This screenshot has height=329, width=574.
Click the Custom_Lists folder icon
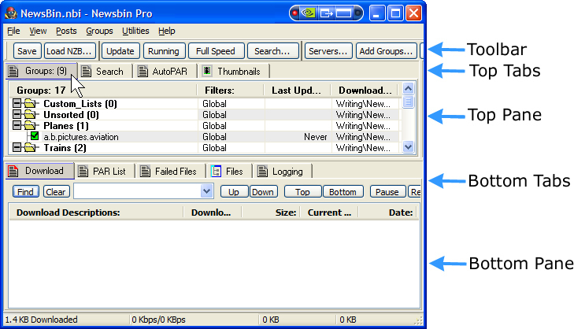30,104
